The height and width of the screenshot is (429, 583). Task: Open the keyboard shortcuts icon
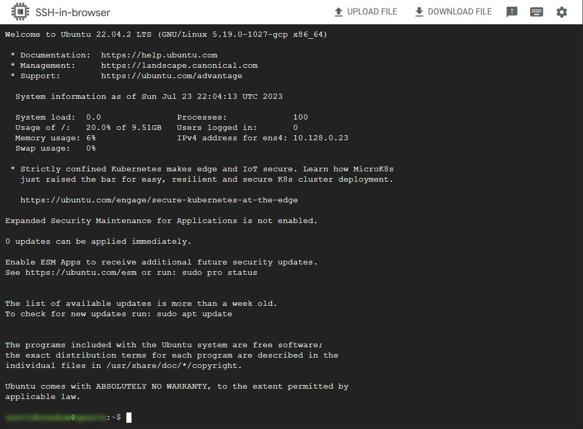tap(536, 12)
